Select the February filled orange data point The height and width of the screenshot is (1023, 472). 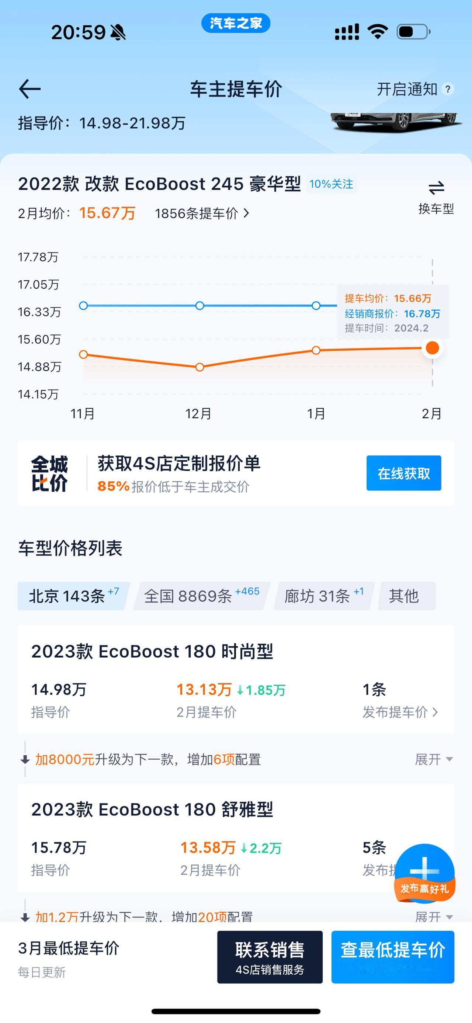[432, 348]
